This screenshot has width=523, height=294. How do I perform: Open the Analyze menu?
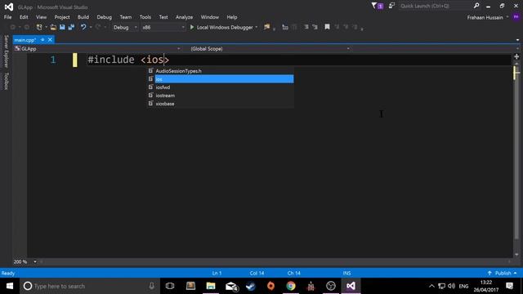(184, 17)
